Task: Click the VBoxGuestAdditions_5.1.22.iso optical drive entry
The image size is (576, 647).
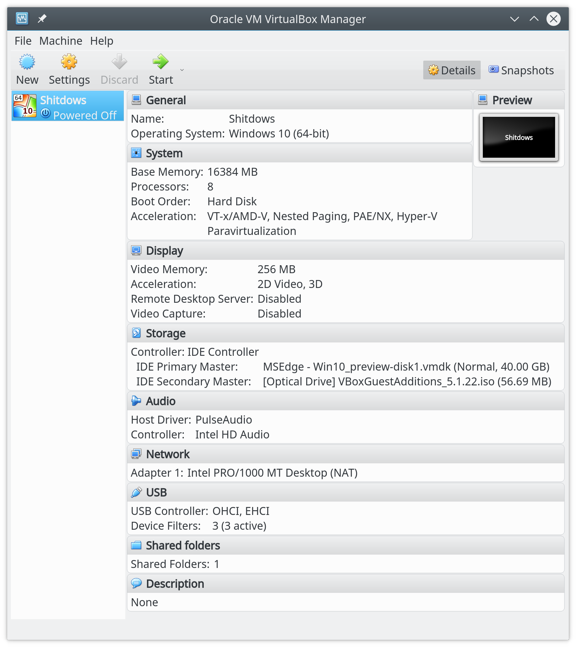Action: [407, 381]
